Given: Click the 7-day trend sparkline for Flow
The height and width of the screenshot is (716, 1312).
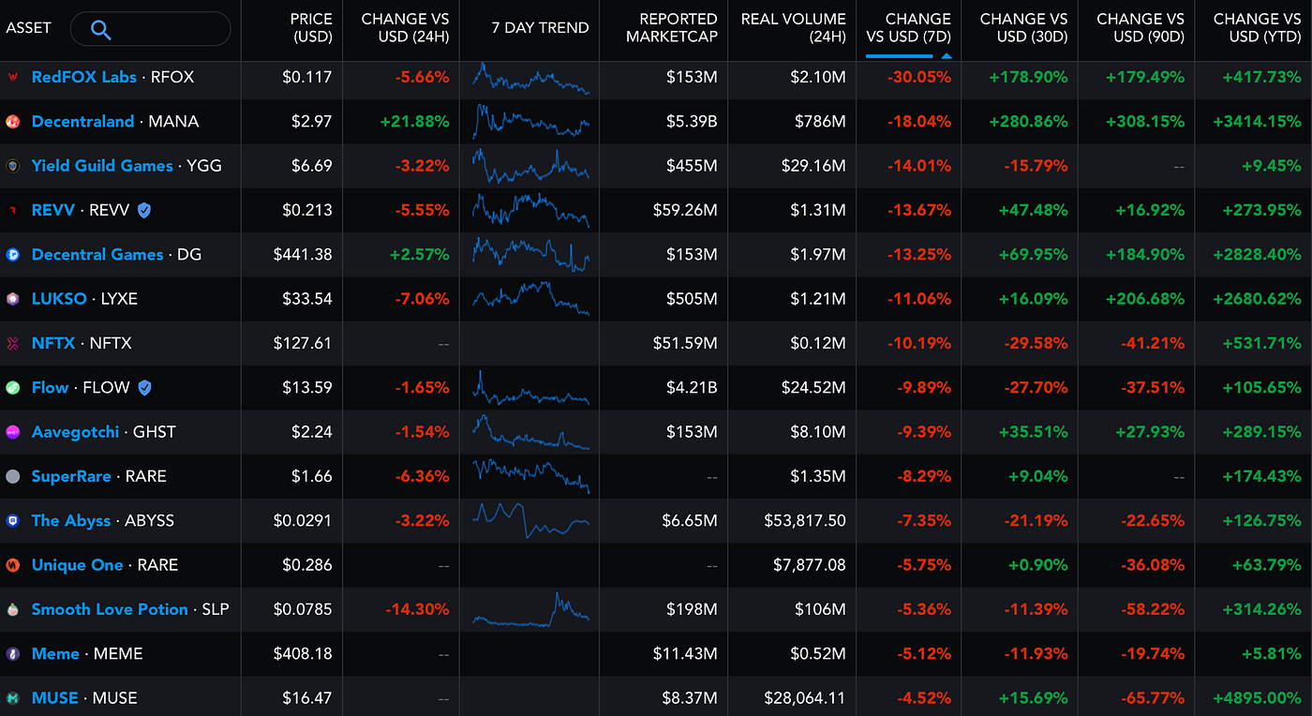Looking at the screenshot, I should point(531,387).
